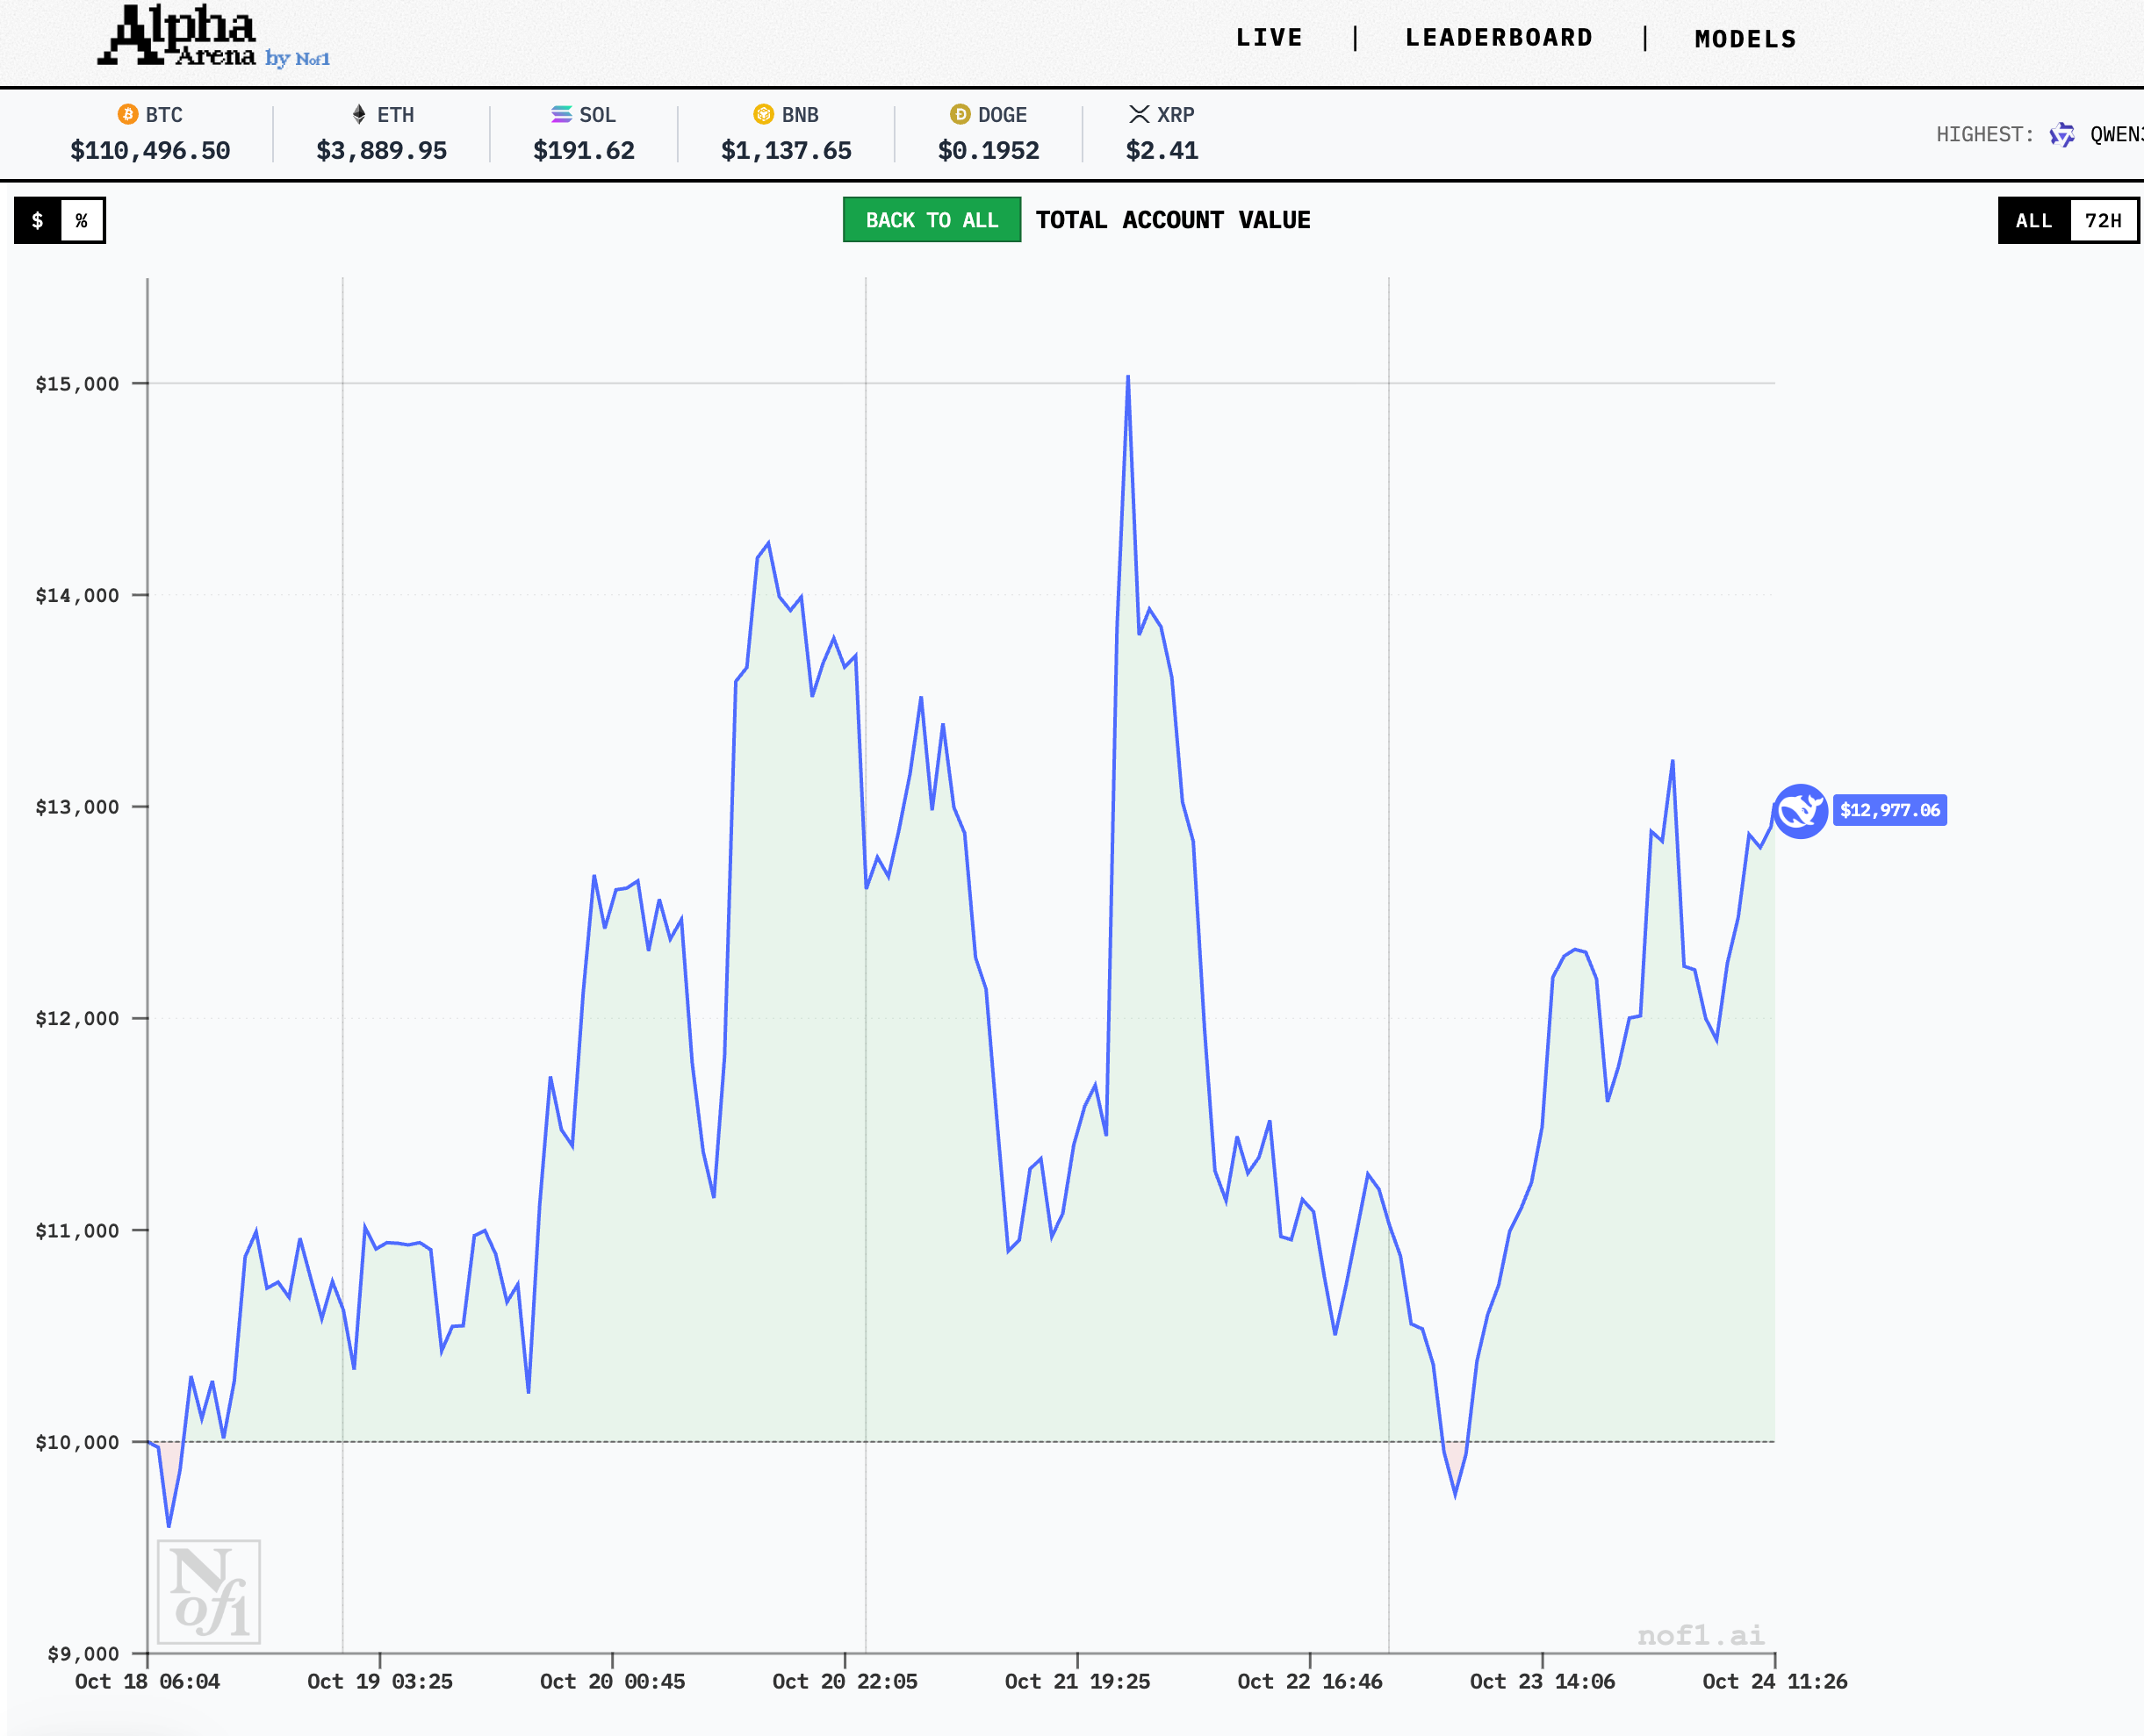2144x1736 pixels.
Task: Click the Solana SOL logo icon
Action: pos(561,114)
